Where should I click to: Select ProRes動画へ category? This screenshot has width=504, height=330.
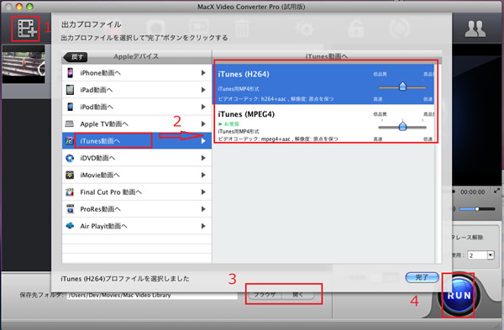[137, 209]
